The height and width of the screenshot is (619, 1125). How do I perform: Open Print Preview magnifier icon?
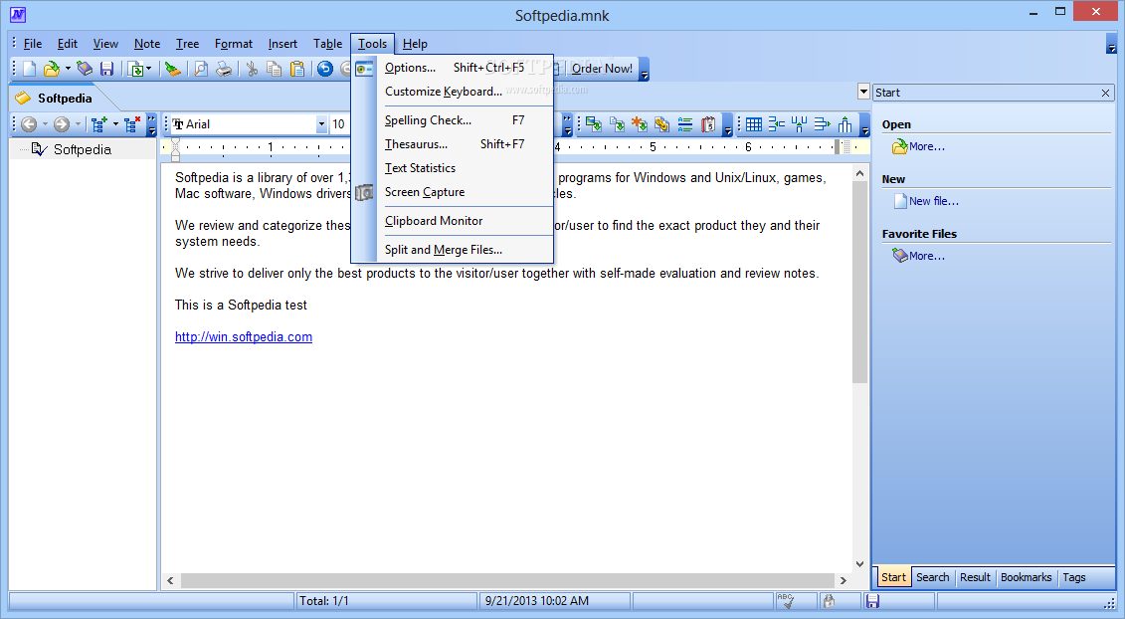click(201, 69)
